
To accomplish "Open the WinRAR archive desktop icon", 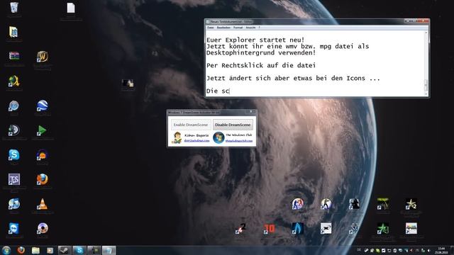I will (14, 56).
